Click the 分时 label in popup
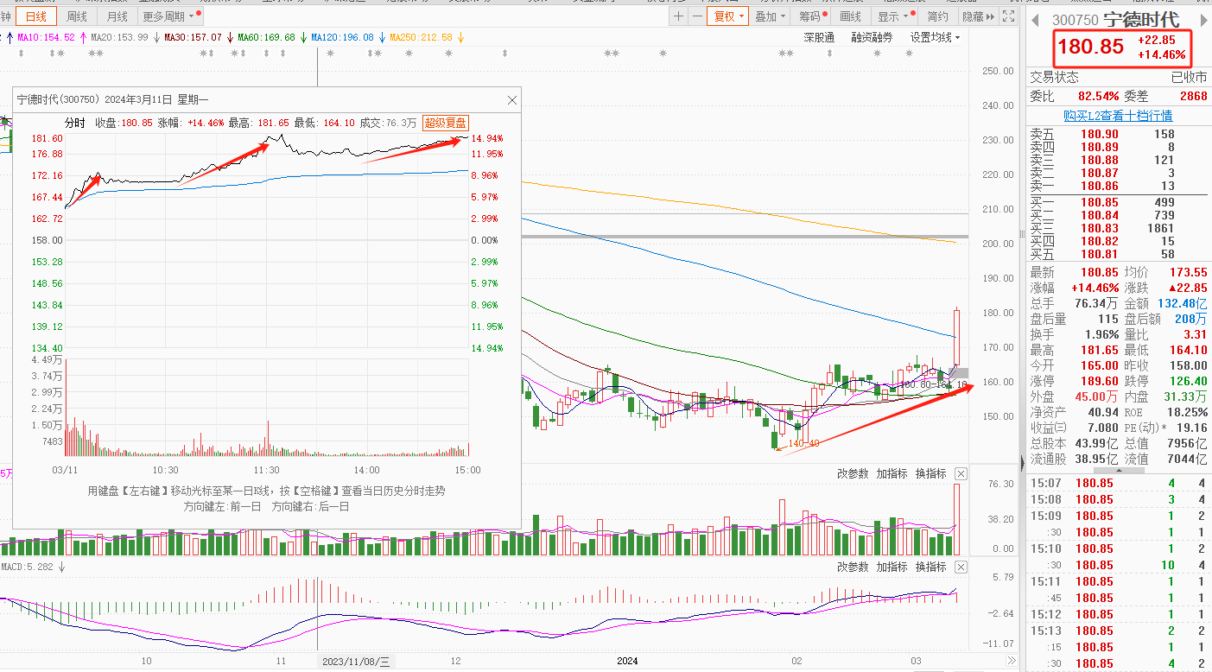This screenshot has height=672, width=1212. [75, 124]
